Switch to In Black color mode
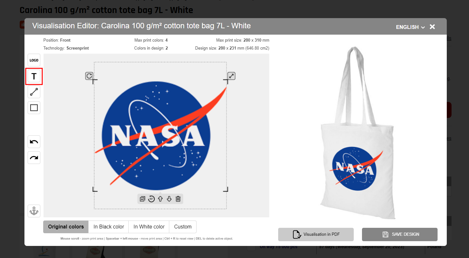This screenshot has width=469, height=258. coord(109,227)
